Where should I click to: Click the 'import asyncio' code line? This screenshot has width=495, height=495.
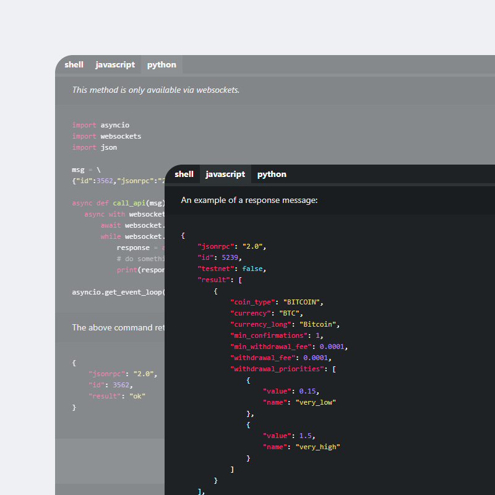(100, 125)
